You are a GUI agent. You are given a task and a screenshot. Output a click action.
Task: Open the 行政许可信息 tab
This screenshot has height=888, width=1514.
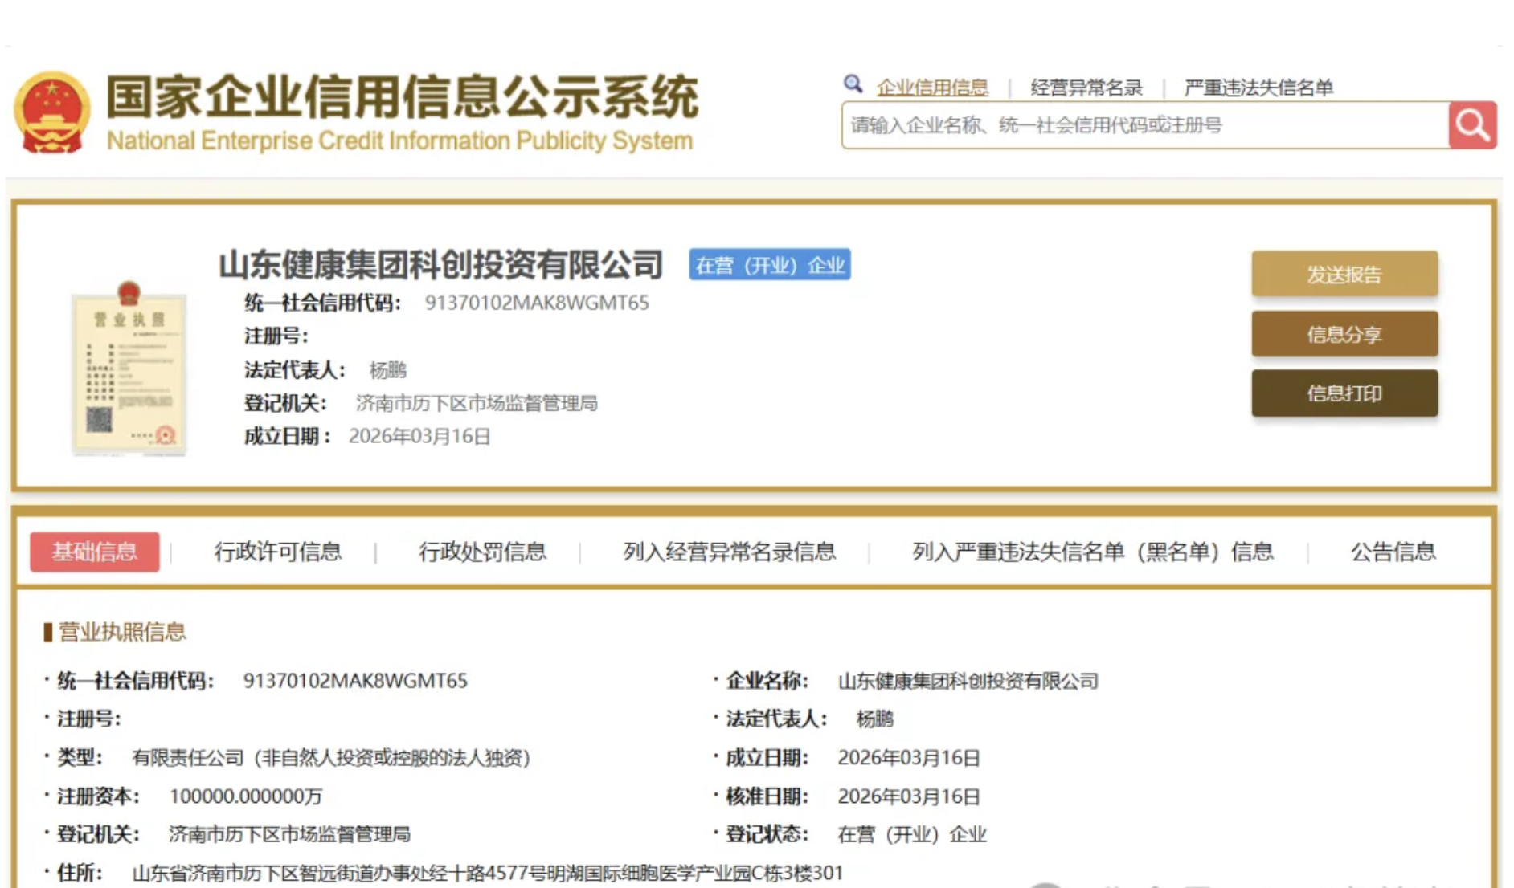(x=277, y=552)
